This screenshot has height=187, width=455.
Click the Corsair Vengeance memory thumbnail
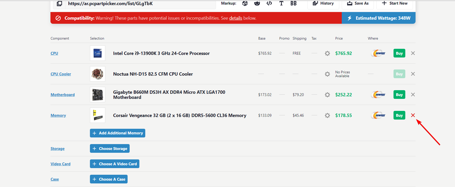[x=98, y=115]
